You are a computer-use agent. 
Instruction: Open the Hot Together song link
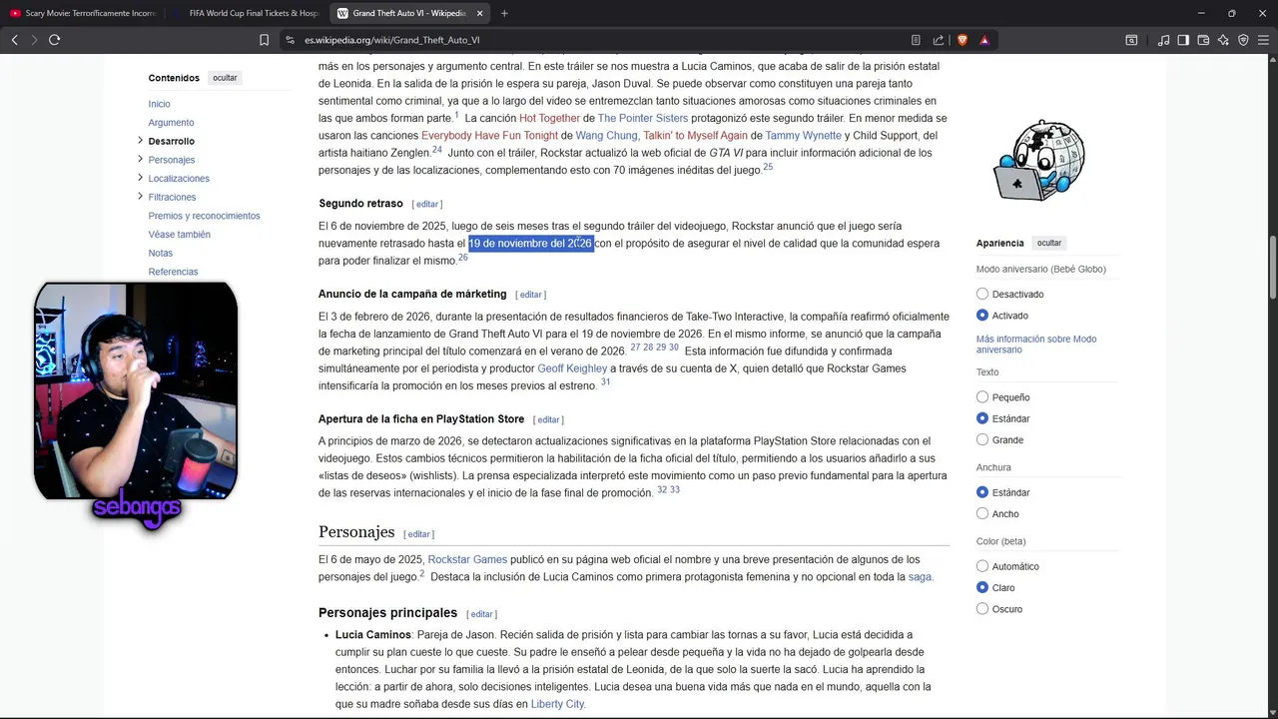[549, 118]
